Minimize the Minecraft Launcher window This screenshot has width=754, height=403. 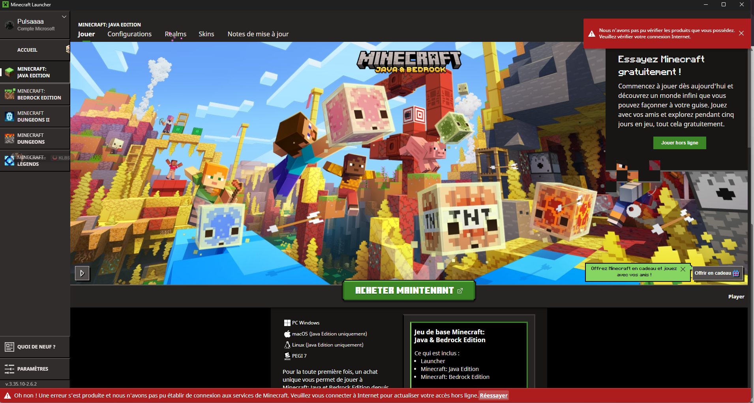pos(706,4)
